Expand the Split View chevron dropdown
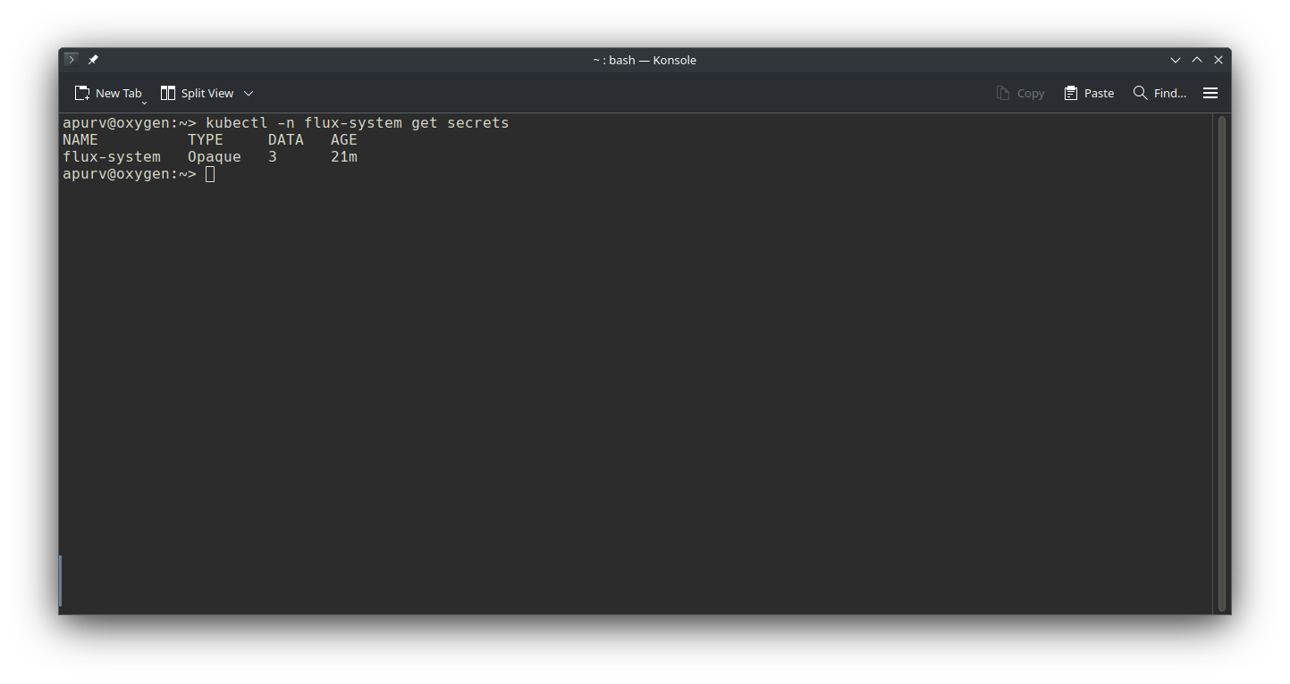This screenshot has height=684, width=1290. click(249, 93)
